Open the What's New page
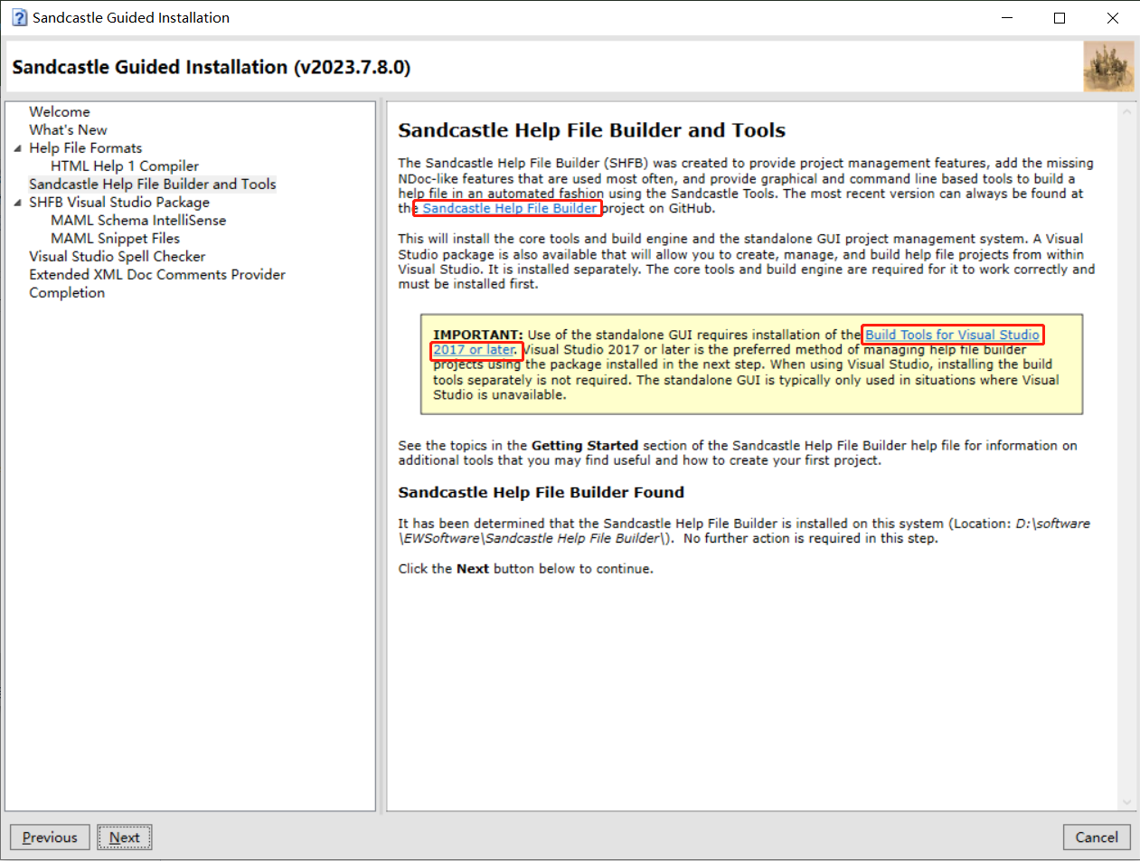 tap(68, 130)
